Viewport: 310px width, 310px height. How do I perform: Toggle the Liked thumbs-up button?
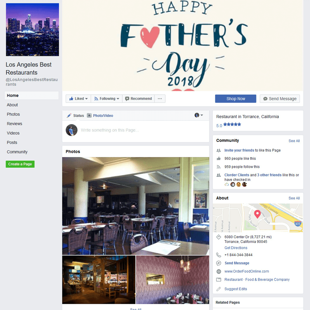pyautogui.click(x=78, y=99)
